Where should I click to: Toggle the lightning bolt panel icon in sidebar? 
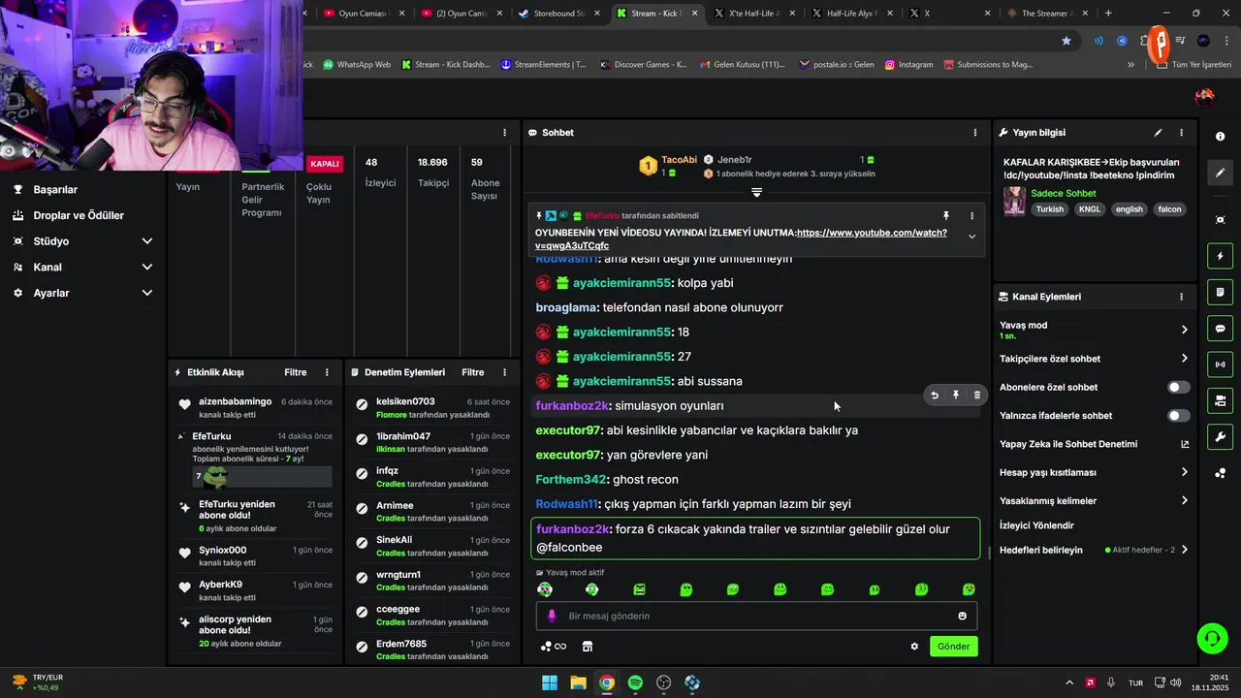tap(1220, 257)
